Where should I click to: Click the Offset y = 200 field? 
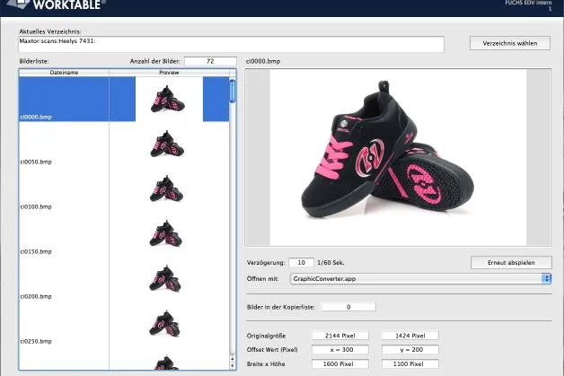coord(410,350)
